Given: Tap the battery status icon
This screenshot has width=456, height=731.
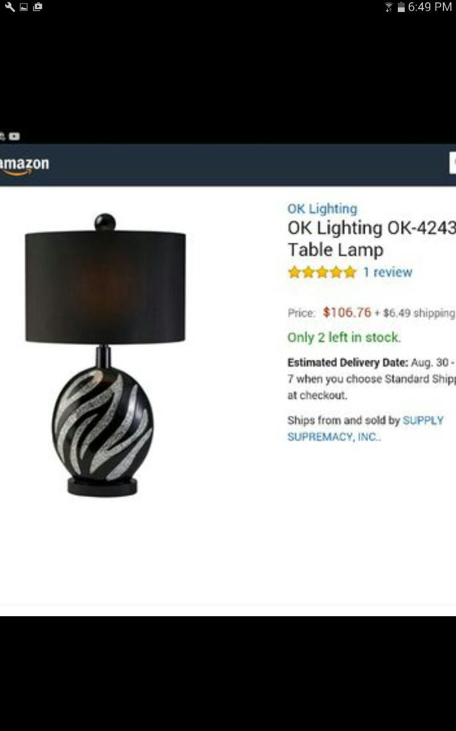Looking at the screenshot, I should click(401, 7).
